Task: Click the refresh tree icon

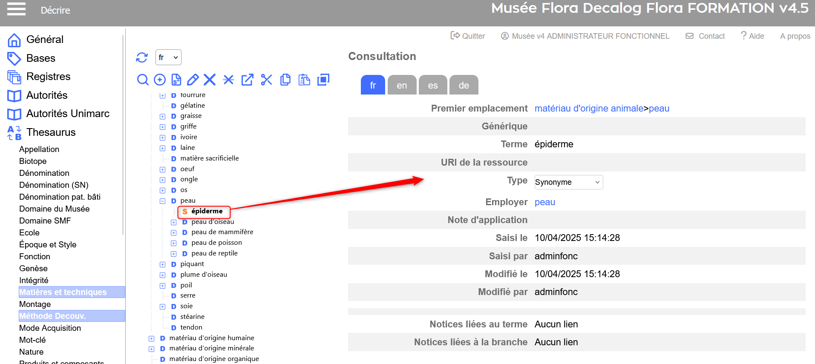Action: pyautogui.click(x=142, y=57)
